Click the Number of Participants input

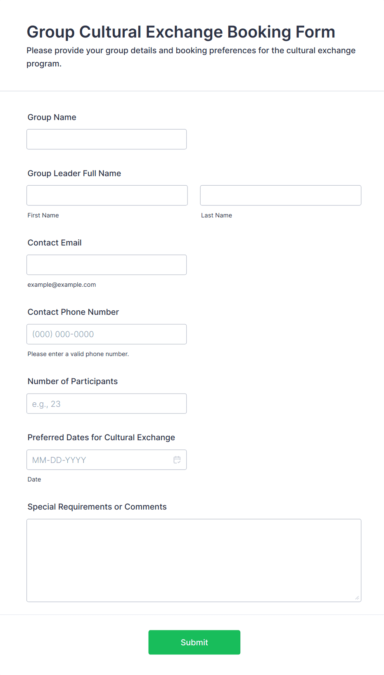coord(107,404)
